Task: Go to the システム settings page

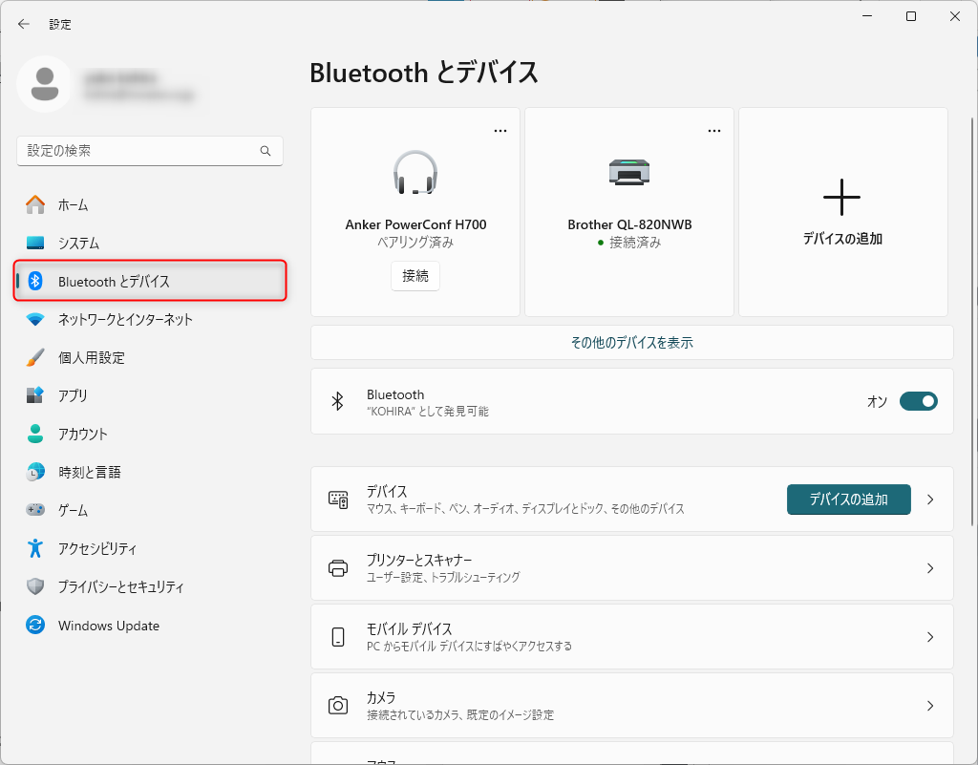Action: click(78, 243)
